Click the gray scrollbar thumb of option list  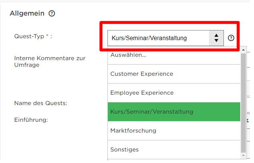[x=244, y=100]
